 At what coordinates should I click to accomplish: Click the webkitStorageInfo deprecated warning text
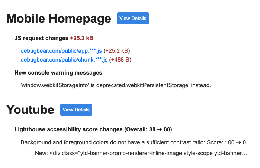pyautogui.click(x=116, y=85)
